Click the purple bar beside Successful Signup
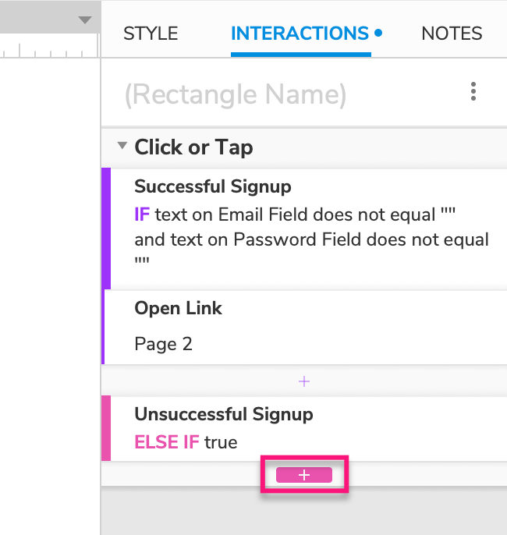Viewport: 507px width, 535px height. click(x=106, y=229)
